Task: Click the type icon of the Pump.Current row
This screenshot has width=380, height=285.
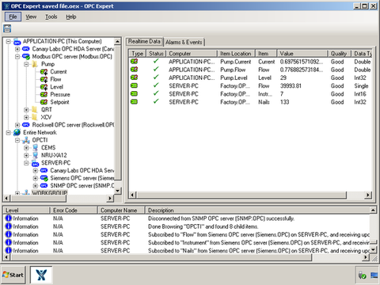Action: (x=134, y=62)
